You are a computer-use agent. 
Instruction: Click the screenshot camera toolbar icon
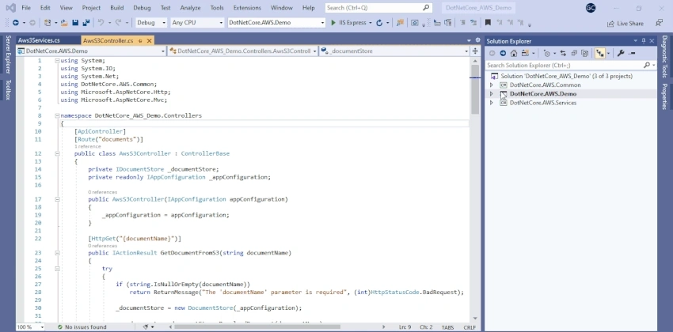click(x=415, y=23)
